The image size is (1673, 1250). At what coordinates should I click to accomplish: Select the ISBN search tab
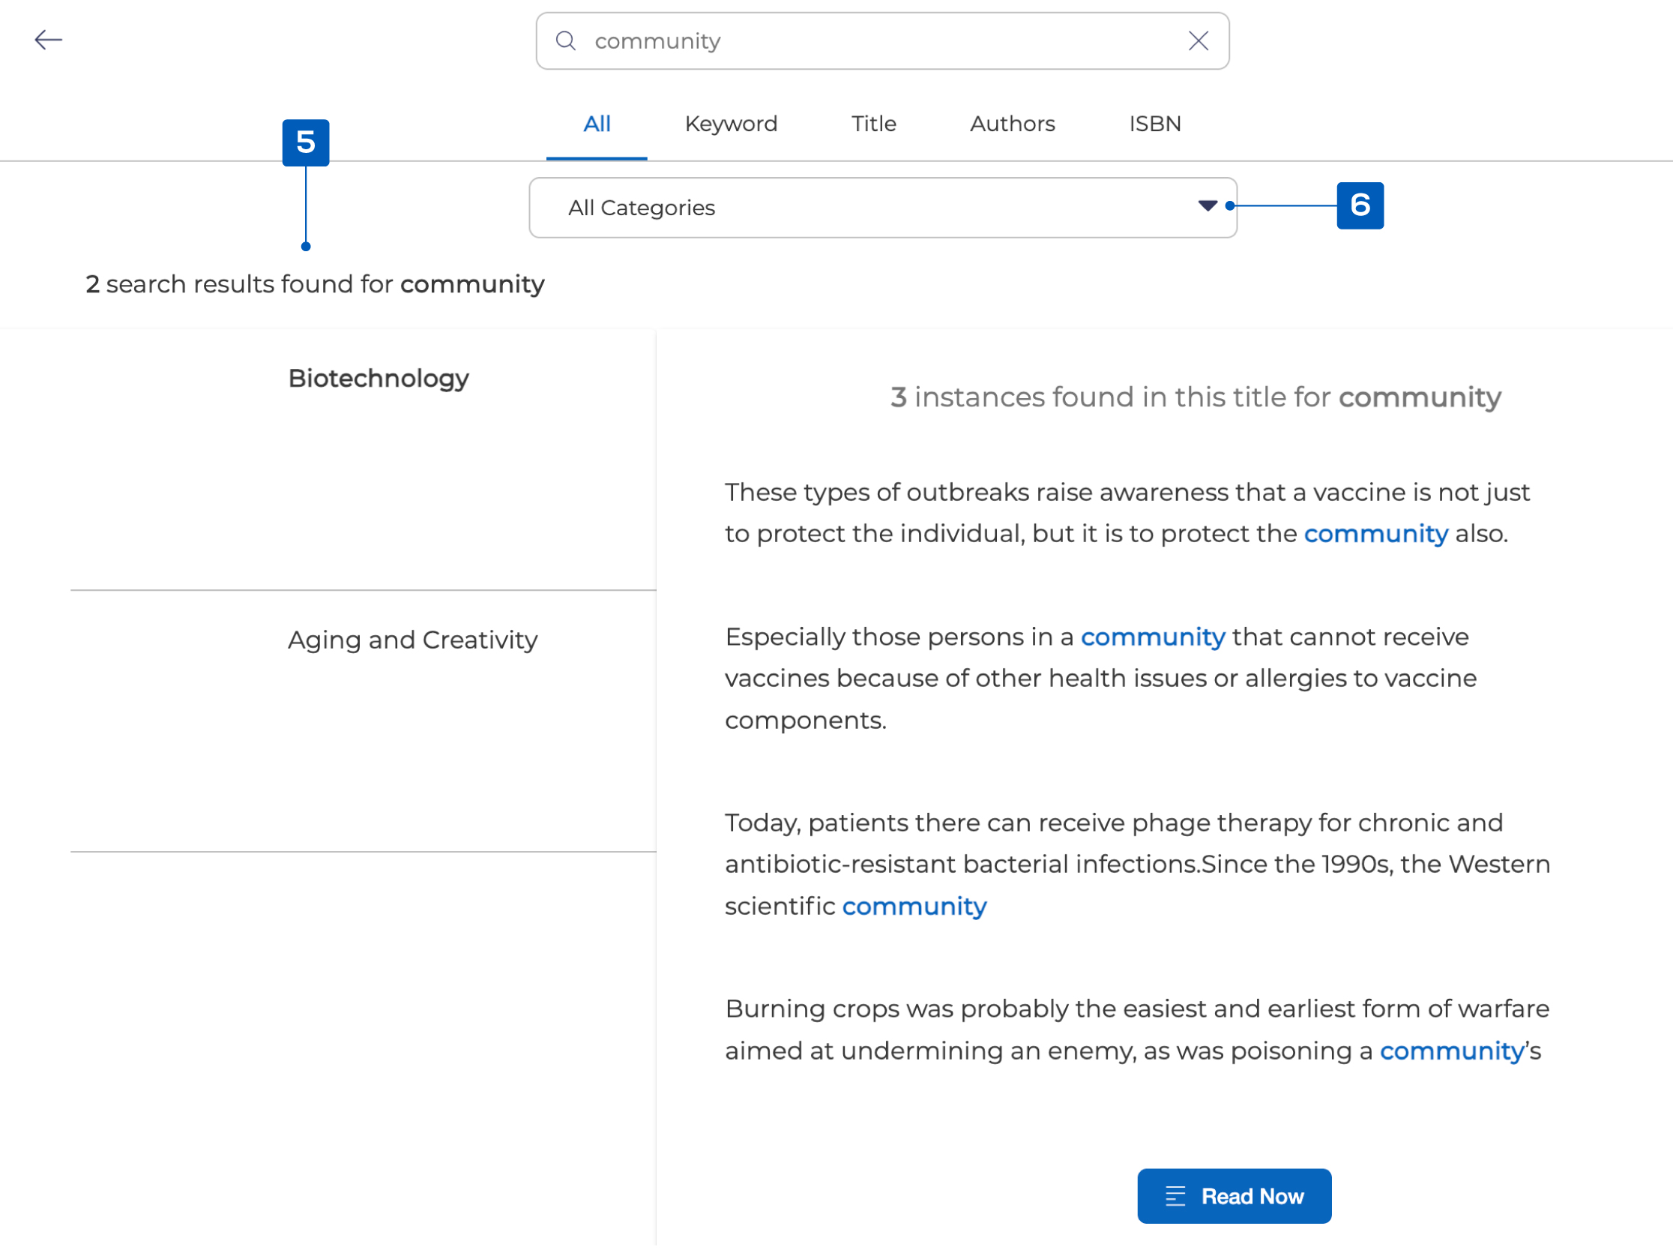[x=1154, y=123]
